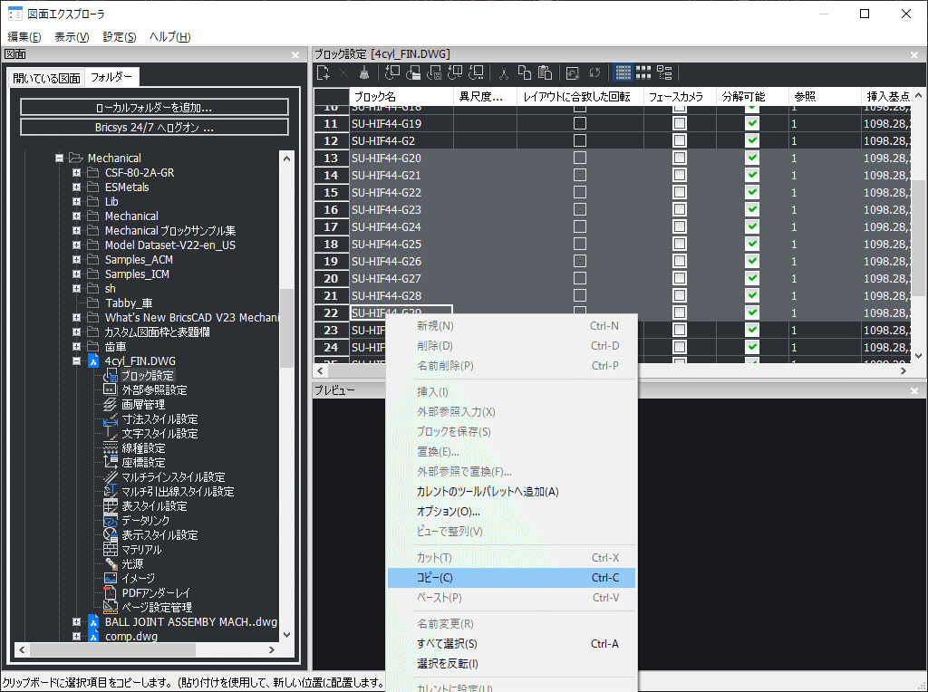Screen dimensions: 928x692
Task: Expand the 歯車 folder
Action: click(76, 347)
